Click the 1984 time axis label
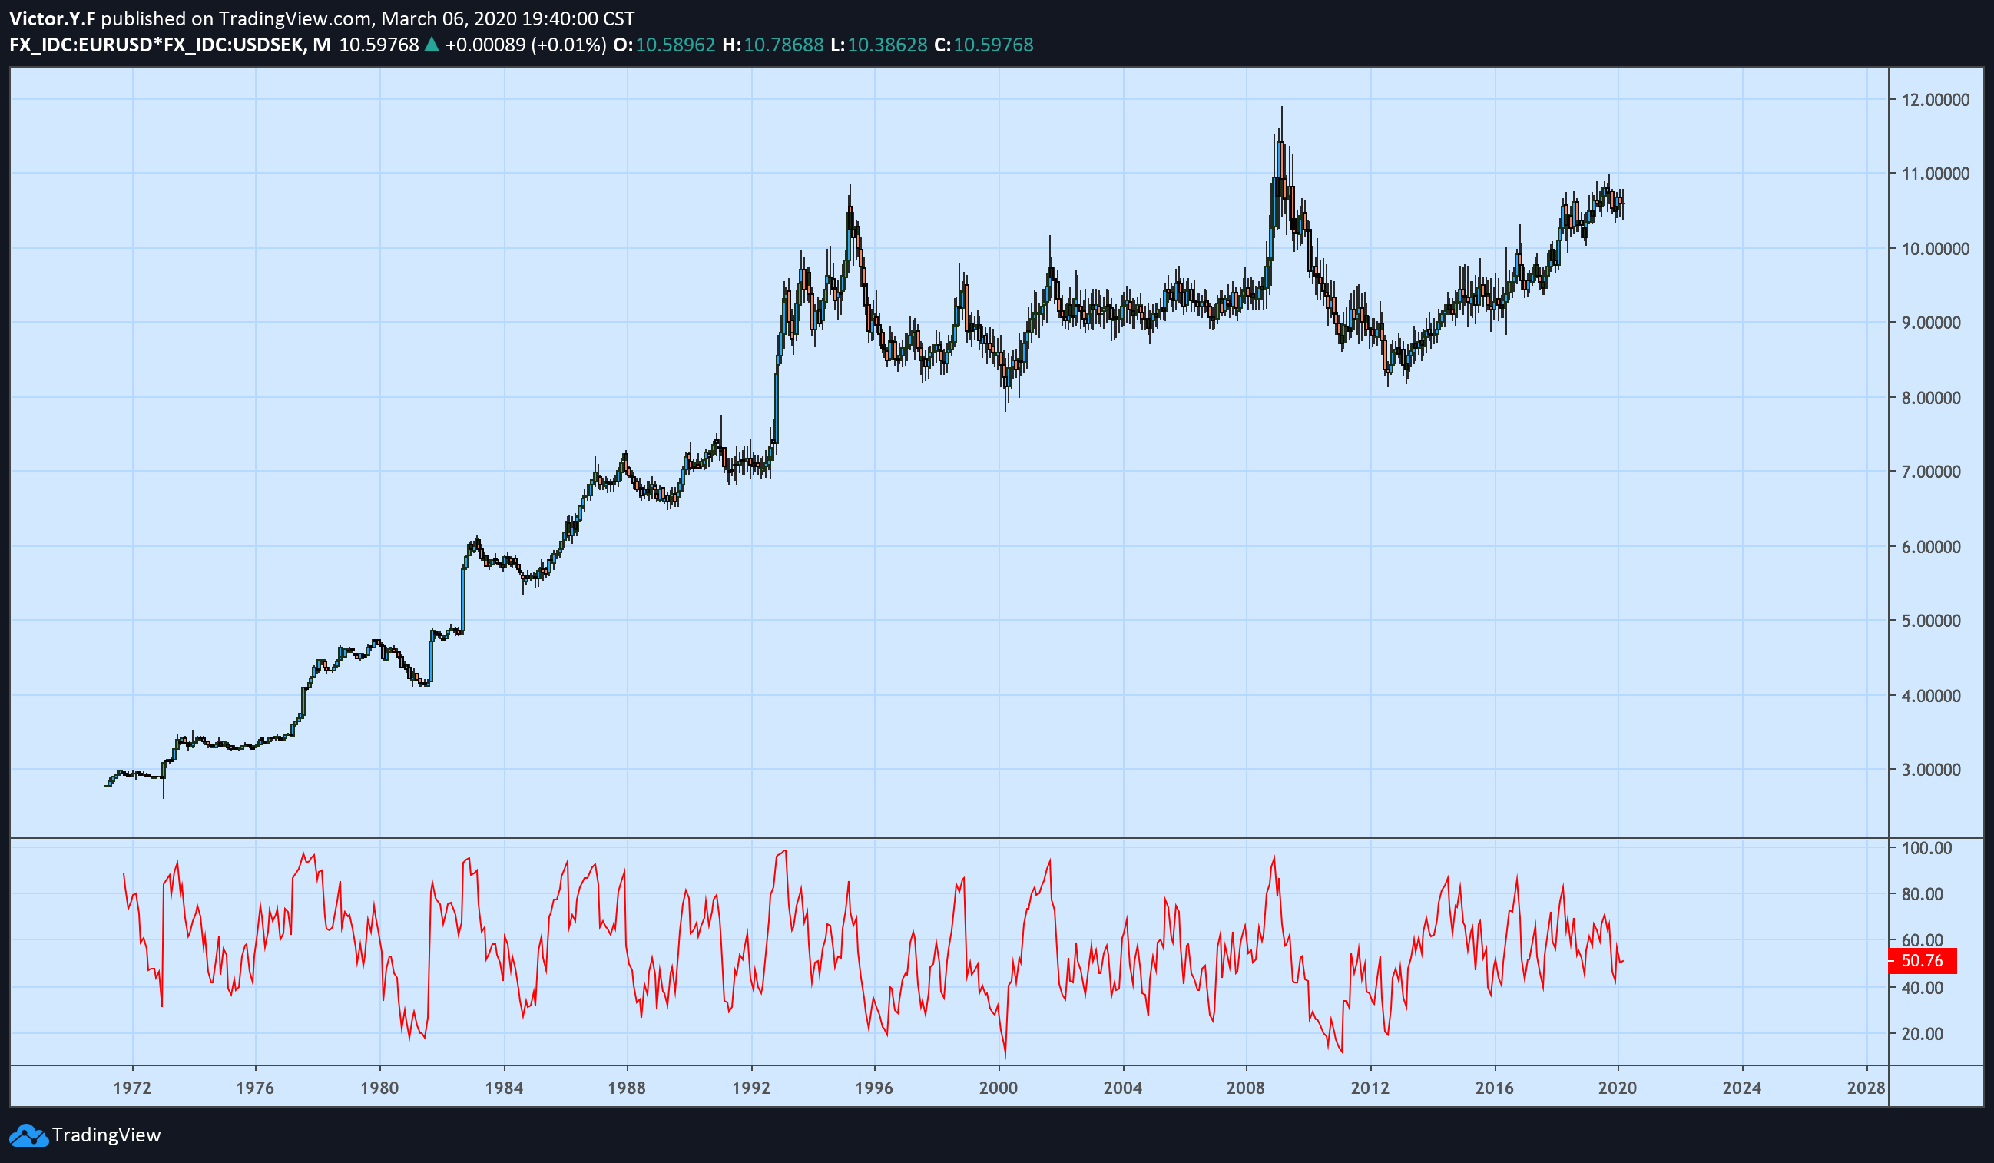This screenshot has width=1994, height=1163. [504, 1088]
